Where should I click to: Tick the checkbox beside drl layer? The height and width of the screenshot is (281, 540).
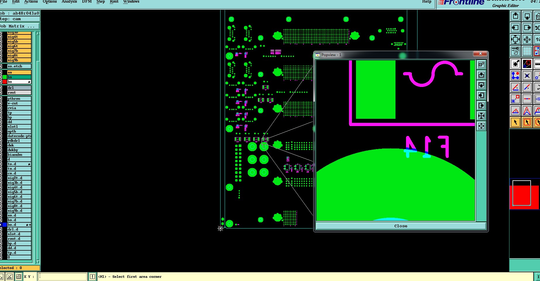(x=1, y=88)
